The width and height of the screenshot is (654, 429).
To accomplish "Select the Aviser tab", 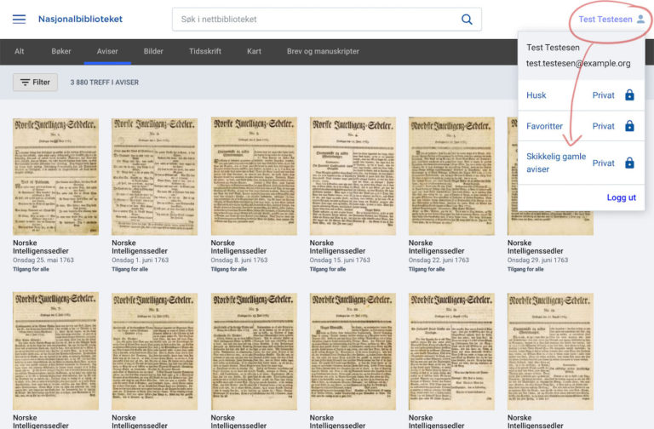I will 107,51.
